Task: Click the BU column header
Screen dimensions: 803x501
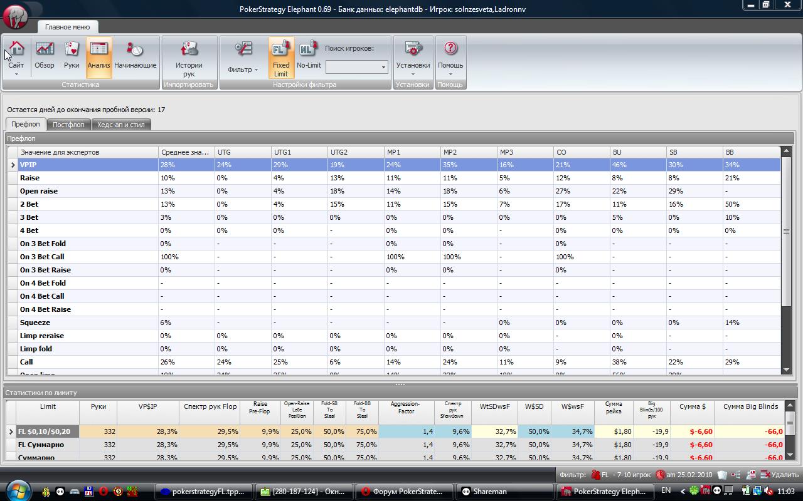Action: pyautogui.click(x=638, y=152)
